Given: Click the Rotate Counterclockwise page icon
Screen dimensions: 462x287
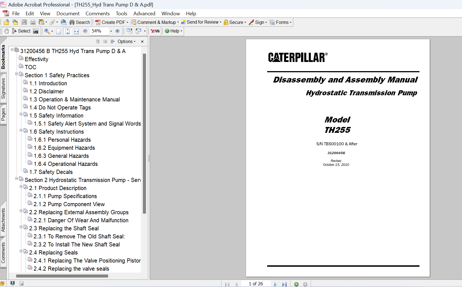Looking at the screenshot, I should pos(138,31).
